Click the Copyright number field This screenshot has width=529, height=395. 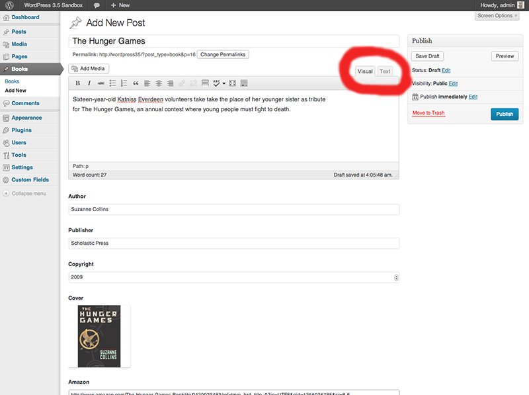(x=234, y=277)
